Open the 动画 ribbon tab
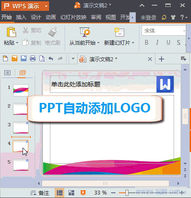 [x=51, y=17]
